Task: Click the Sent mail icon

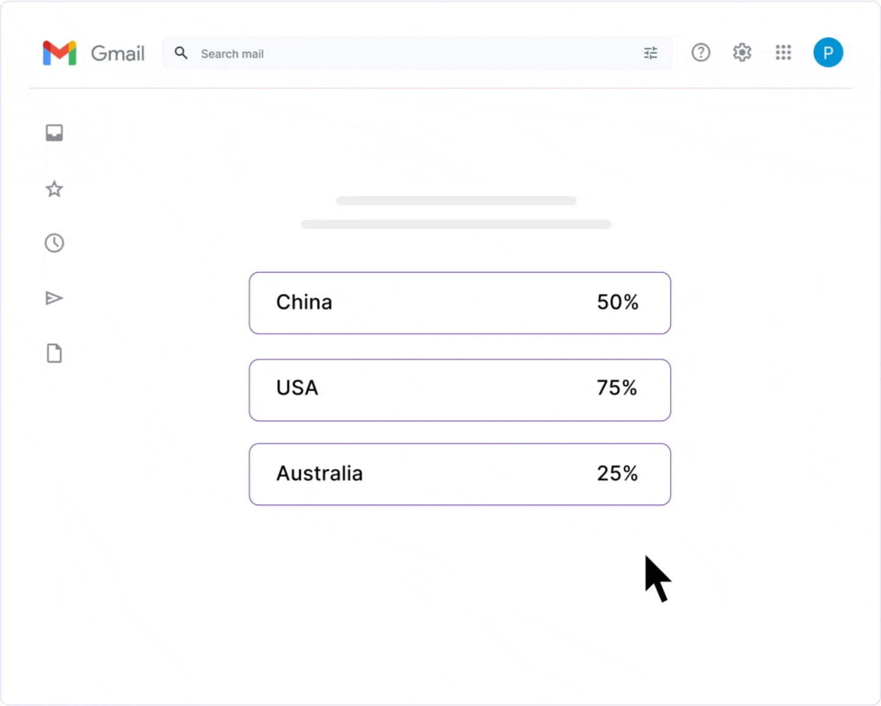Action: (x=54, y=298)
